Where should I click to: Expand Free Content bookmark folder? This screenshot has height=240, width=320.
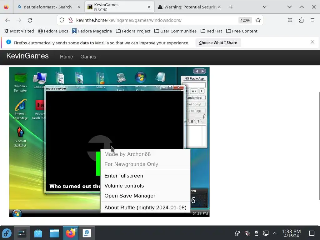(x=242, y=31)
